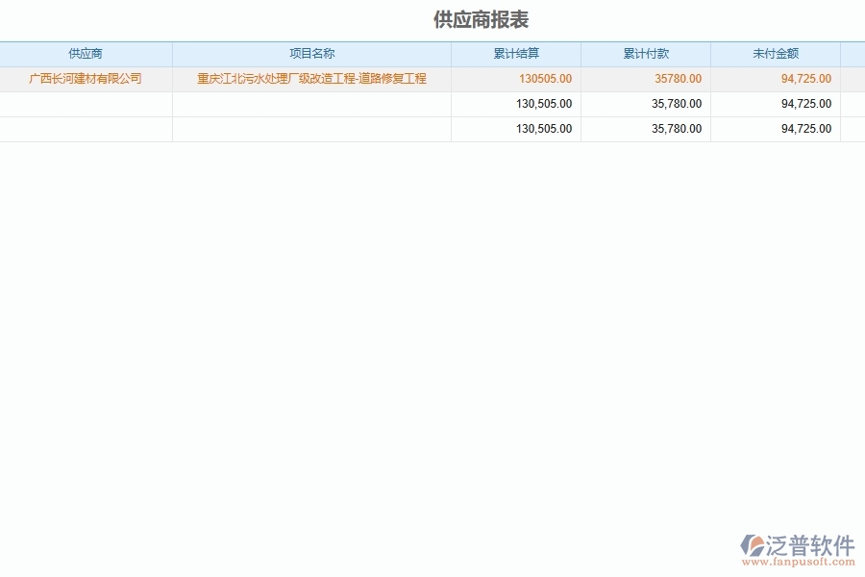The height and width of the screenshot is (577, 865).
Task: Select the highlighted supplier data row
Action: pyautogui.click(x=432, y=79)
